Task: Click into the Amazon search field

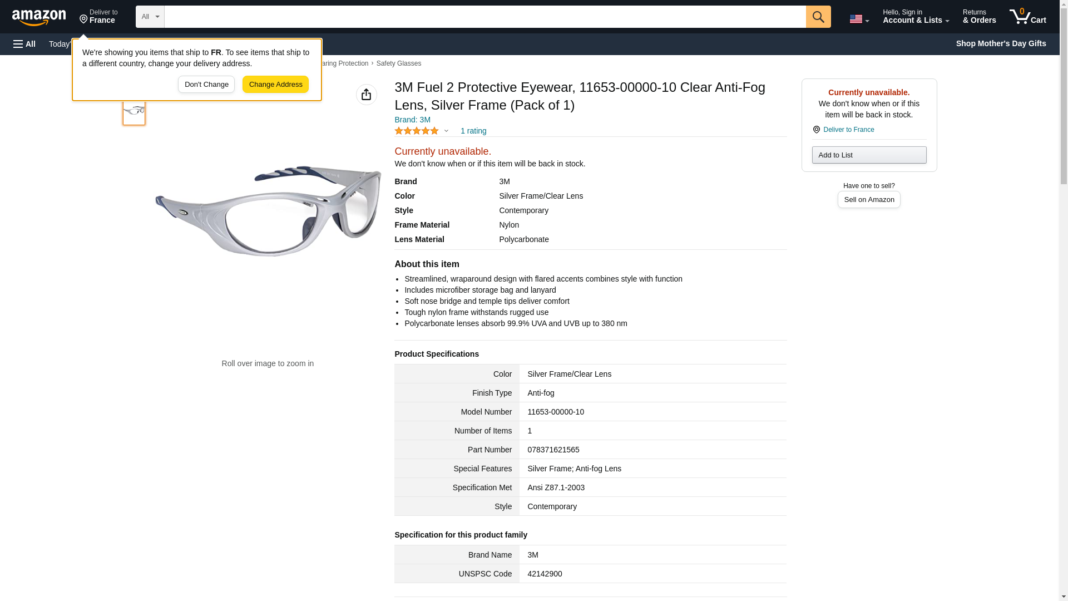Action: tap(484, 17)
